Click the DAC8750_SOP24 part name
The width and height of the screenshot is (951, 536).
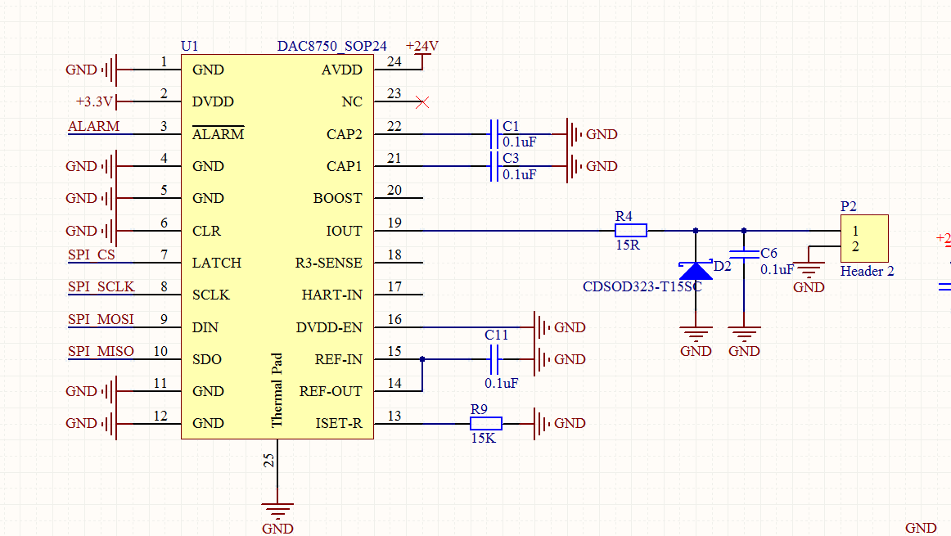[x=331, y=46]
